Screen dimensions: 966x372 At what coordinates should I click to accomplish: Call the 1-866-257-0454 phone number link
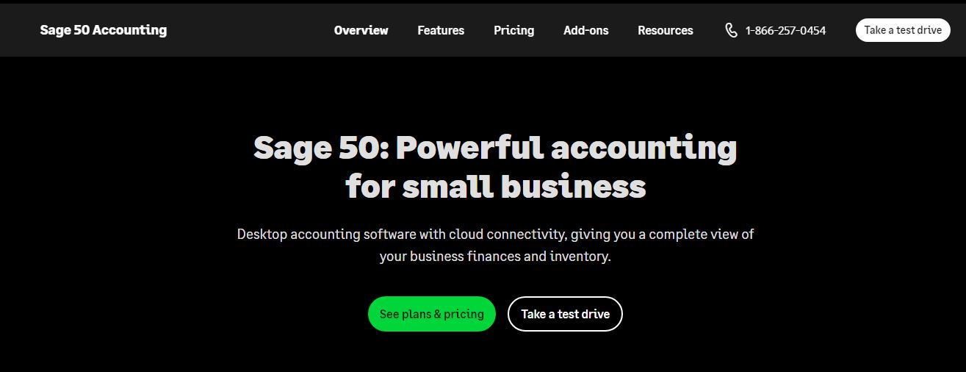(785, 30)
